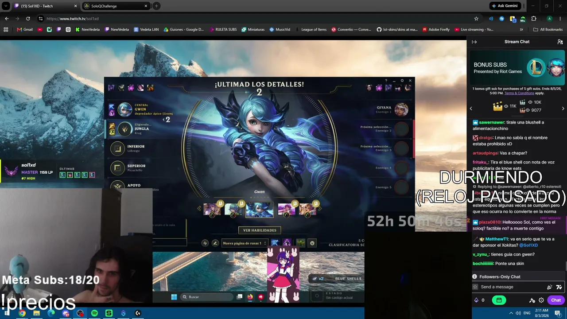Click the Buscar search box in streamed taskbar
Image resolution: width=567 pixels, height=319 pixels.
click(x=206, y=297)
